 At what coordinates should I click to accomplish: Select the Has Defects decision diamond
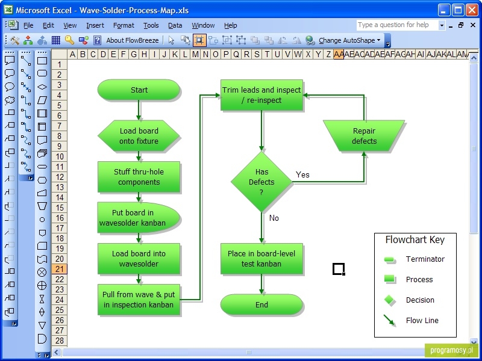coord(261,182)
